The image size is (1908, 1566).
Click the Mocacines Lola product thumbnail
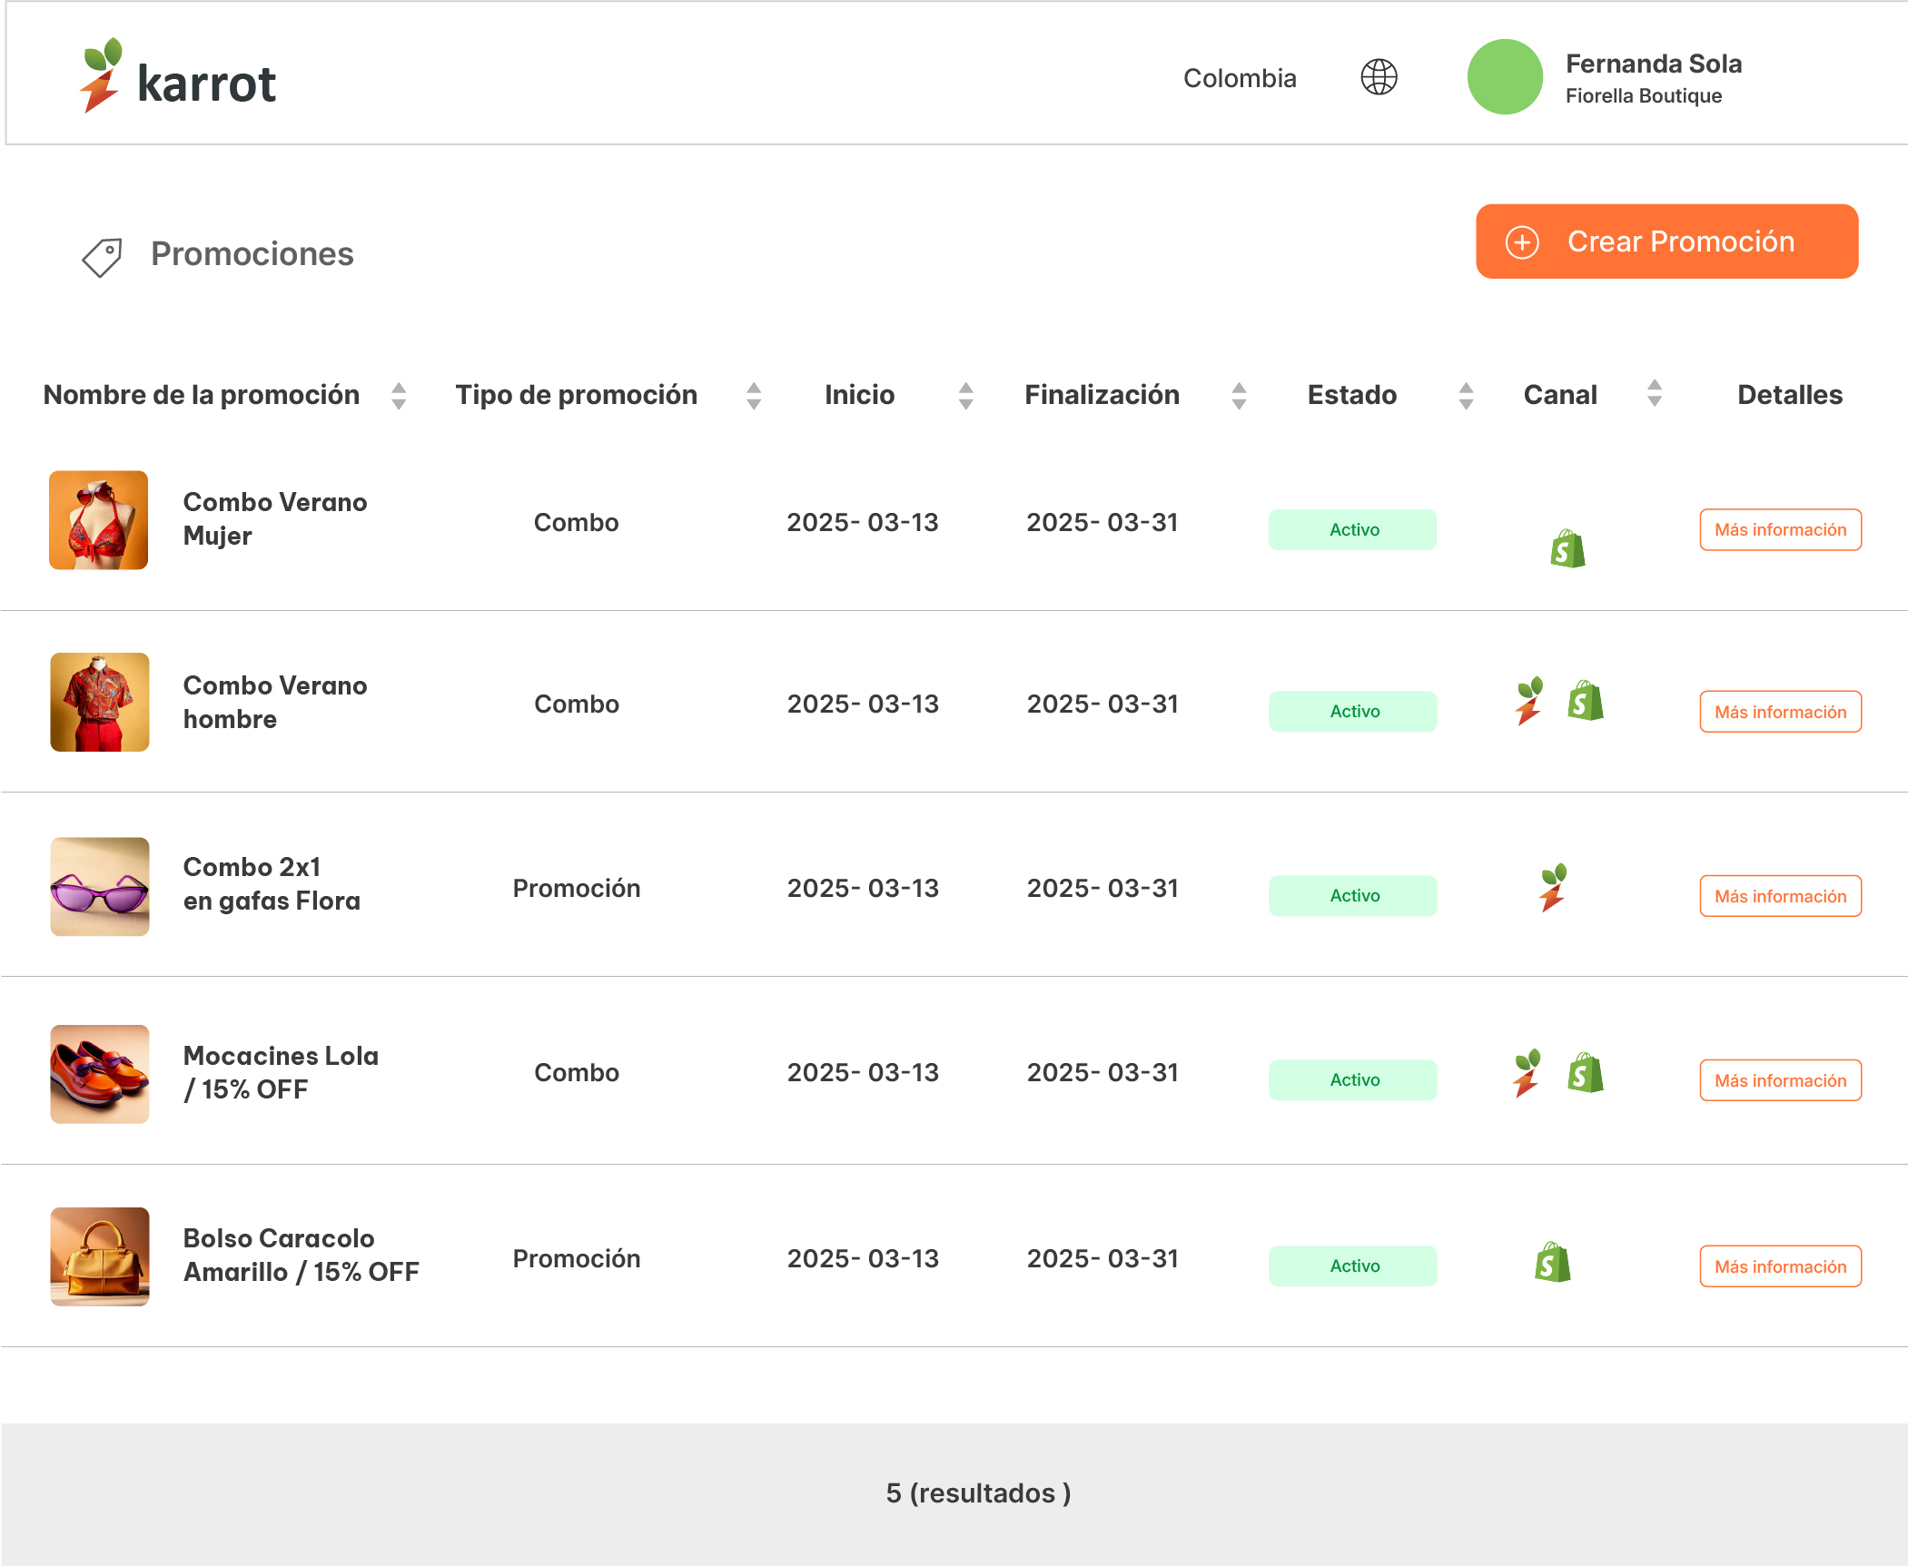(100, 1074)
